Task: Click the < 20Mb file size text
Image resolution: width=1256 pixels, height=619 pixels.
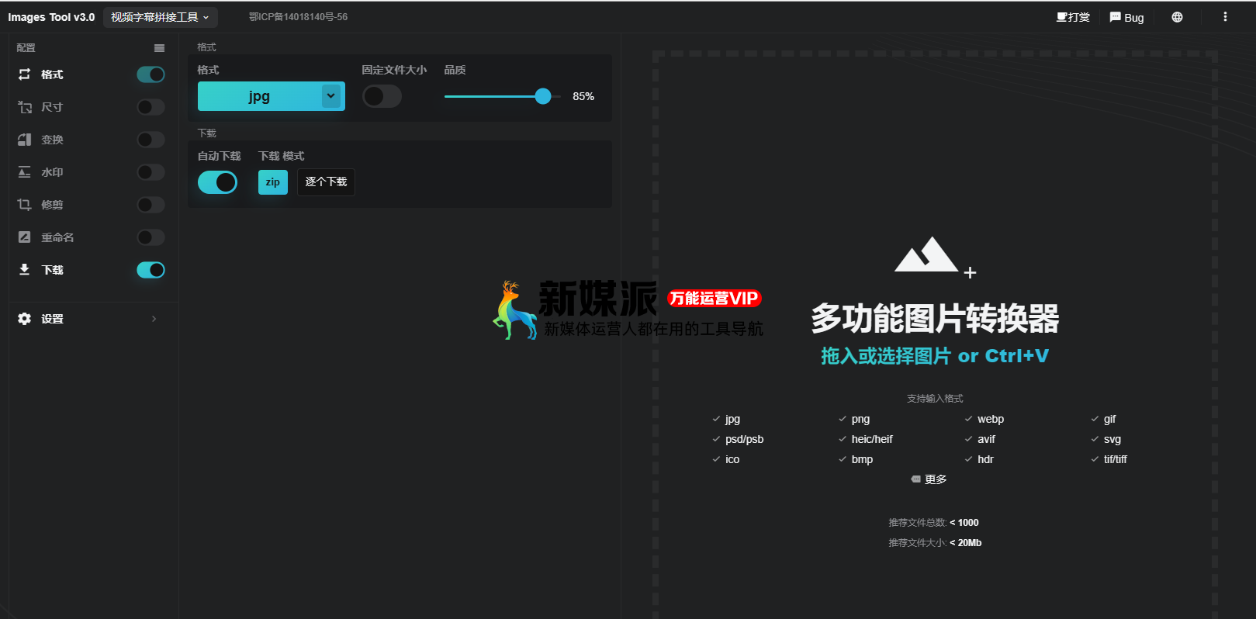Action: [966, 543]
